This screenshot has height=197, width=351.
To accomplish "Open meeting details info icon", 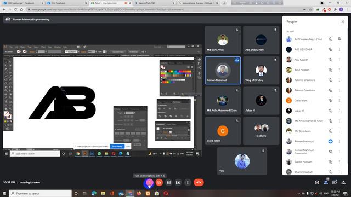I will [x=317, y=182].
